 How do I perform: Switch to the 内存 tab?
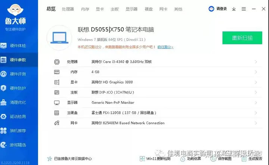tap(85, 9)
